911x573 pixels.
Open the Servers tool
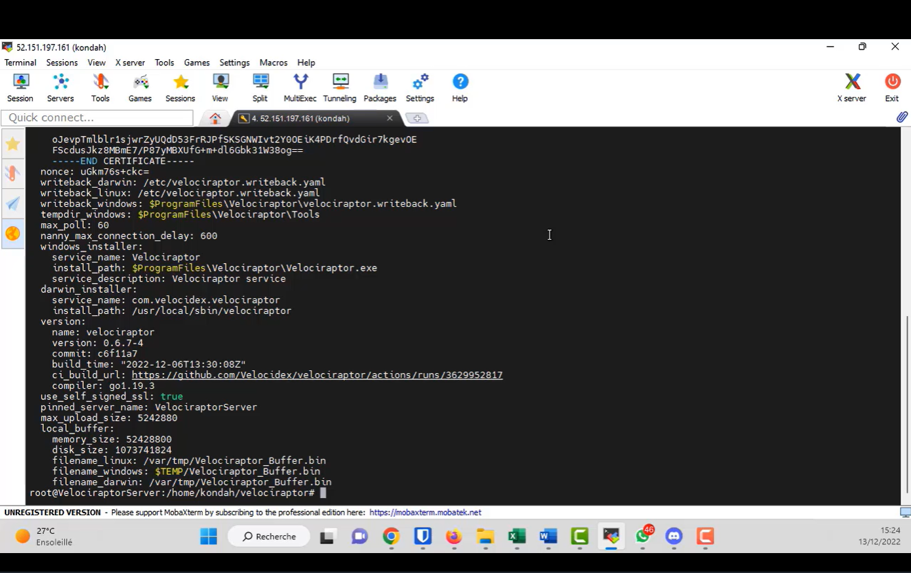tap(60, 87)
